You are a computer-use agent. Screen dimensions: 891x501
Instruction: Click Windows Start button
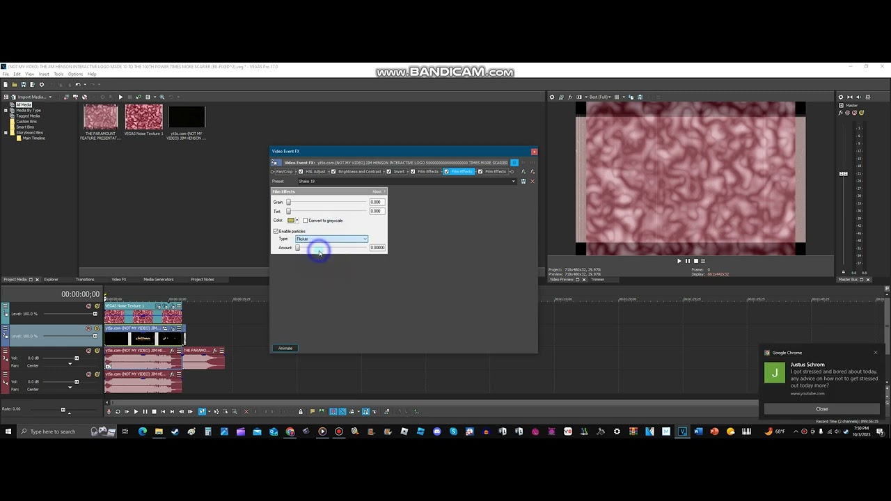pyautogui.click(x=9, y=431)
